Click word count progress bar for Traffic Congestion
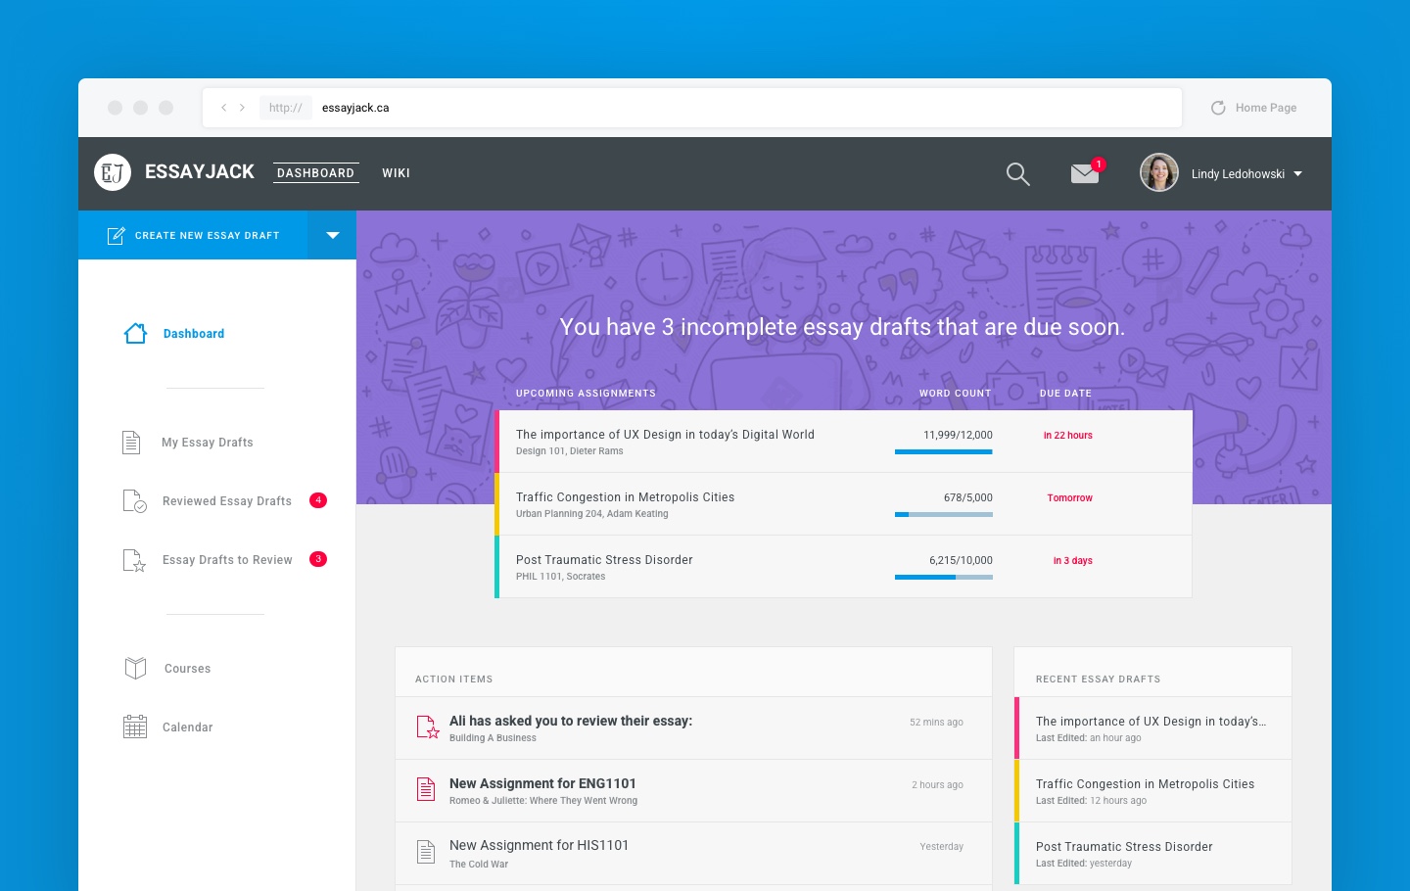This screenshot has height=891, width=1410. click(x=943, y=514)
